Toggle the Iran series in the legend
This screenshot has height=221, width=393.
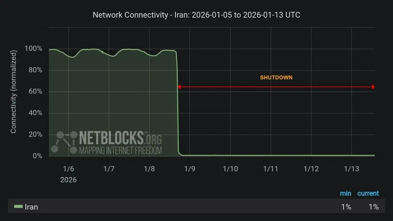31,207
